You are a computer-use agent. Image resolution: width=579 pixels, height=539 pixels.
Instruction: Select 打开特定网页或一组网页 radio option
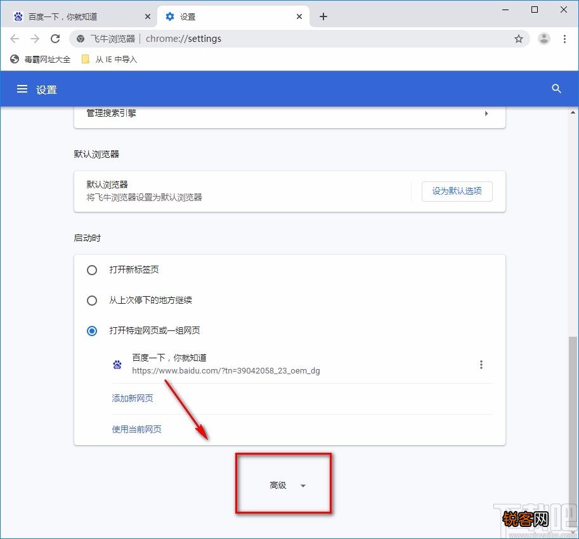pos(92,331)
